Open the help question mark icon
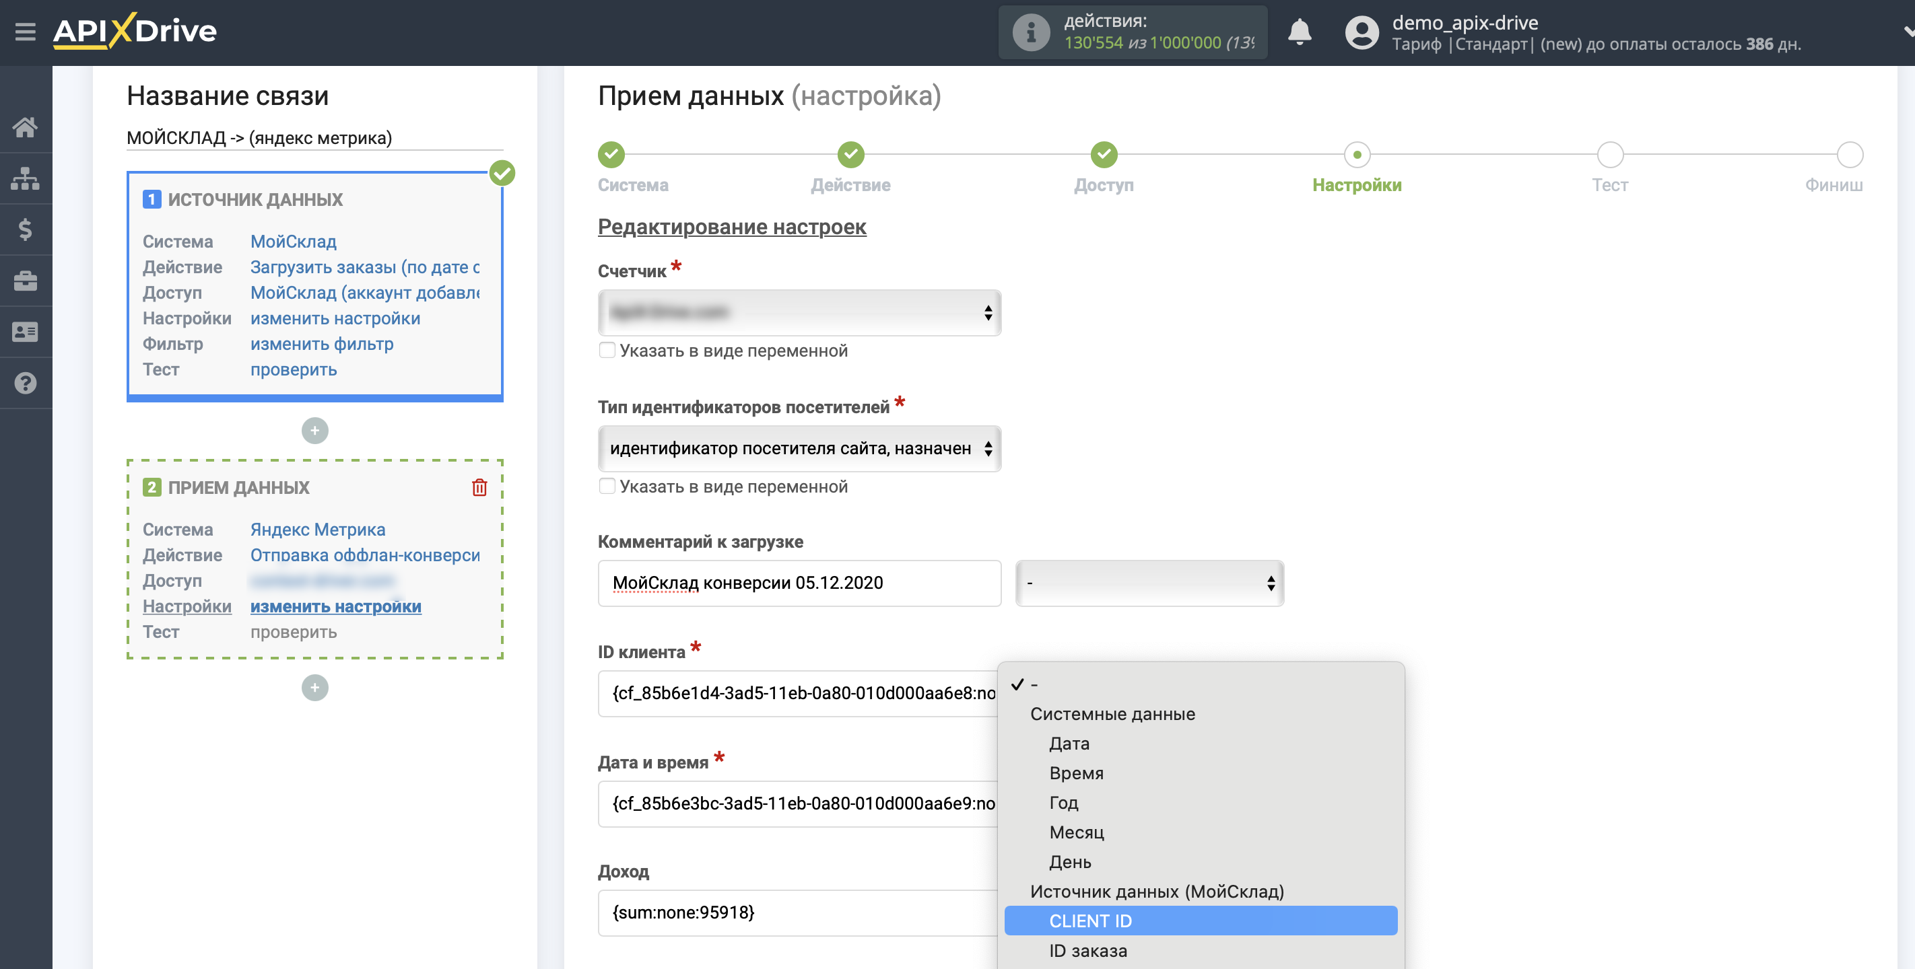This screenshot has height=969, width=1915. click(x=26, y=383)
